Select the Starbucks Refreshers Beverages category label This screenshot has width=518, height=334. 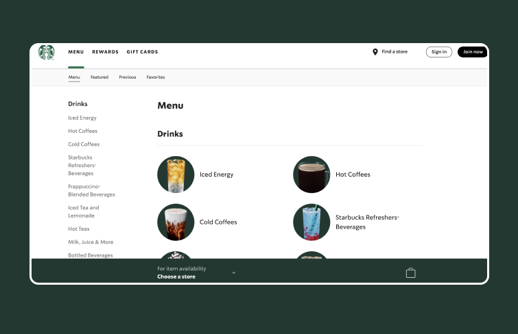tap(367, 222)
